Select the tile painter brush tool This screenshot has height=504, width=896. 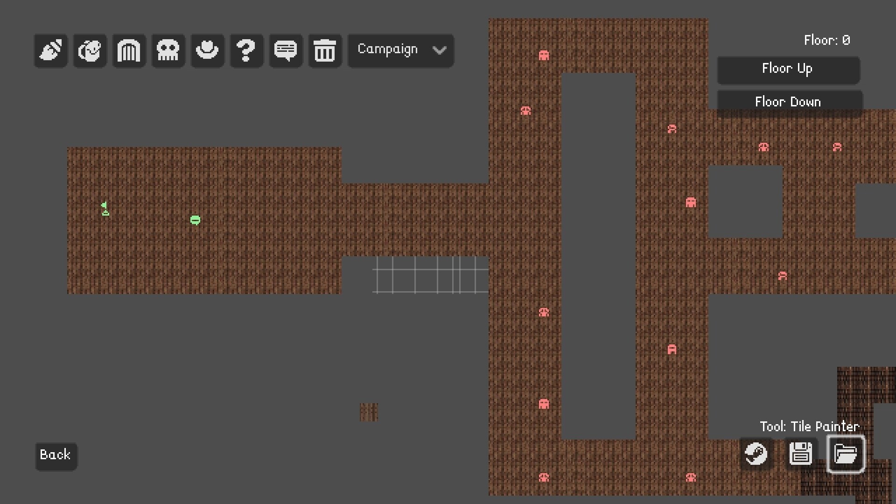point(51,50)
